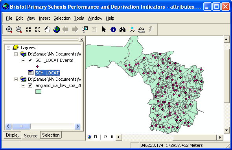Image resolution: width=232 pixels, height=150 pixels.
Task: Switch to the Display tab
Action: [13, 135]
